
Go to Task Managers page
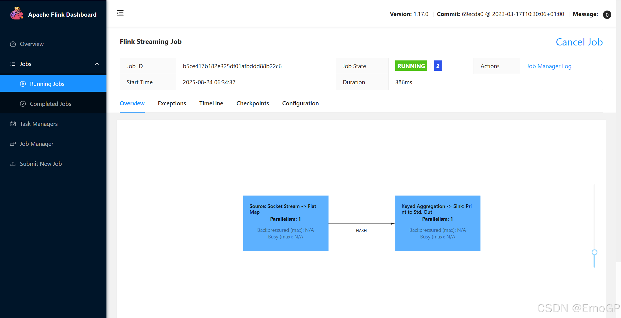[53, 124]
